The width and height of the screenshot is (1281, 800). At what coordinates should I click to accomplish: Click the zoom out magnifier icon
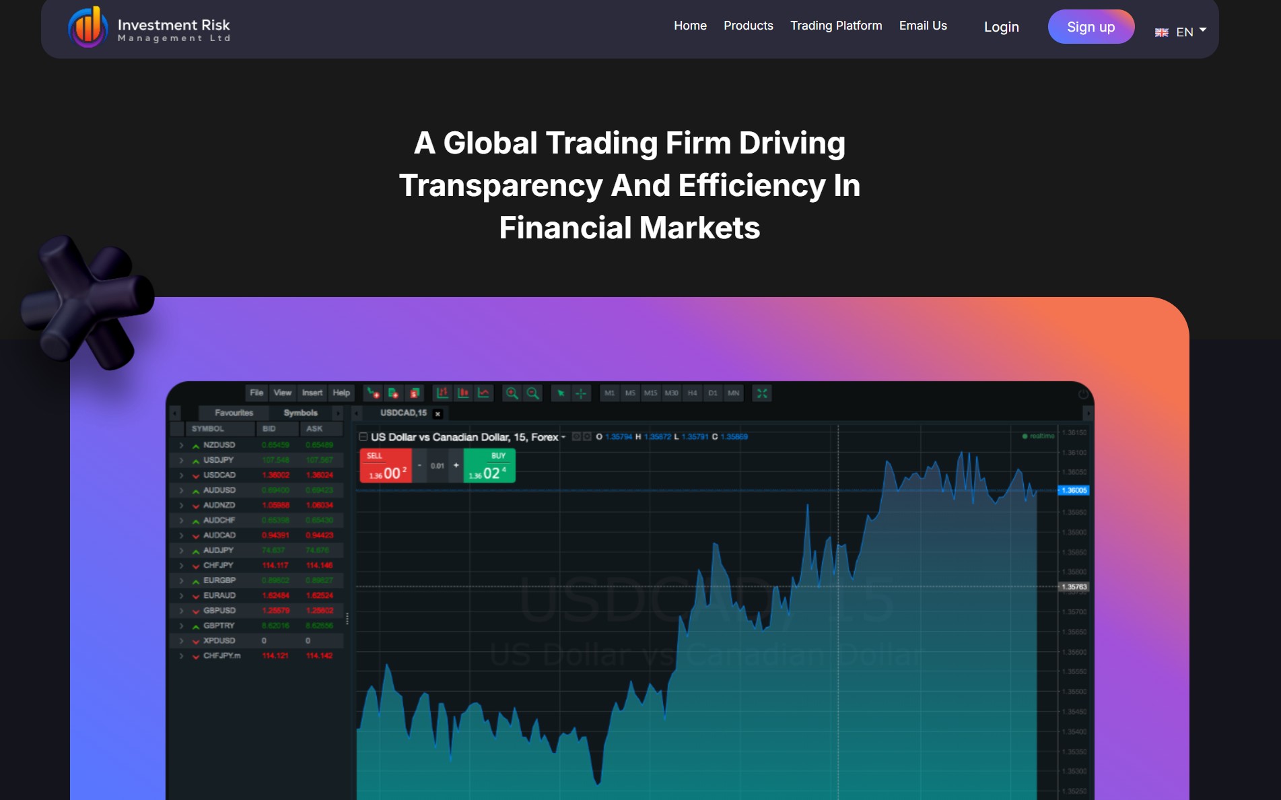tap(532, 393)
